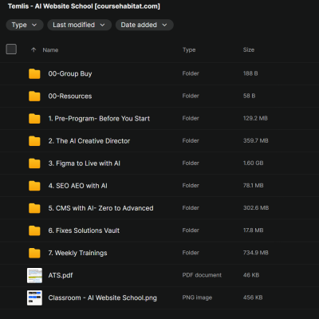
Task: Click the 'PDF document' type cell
Action: [x=202, y=275]
